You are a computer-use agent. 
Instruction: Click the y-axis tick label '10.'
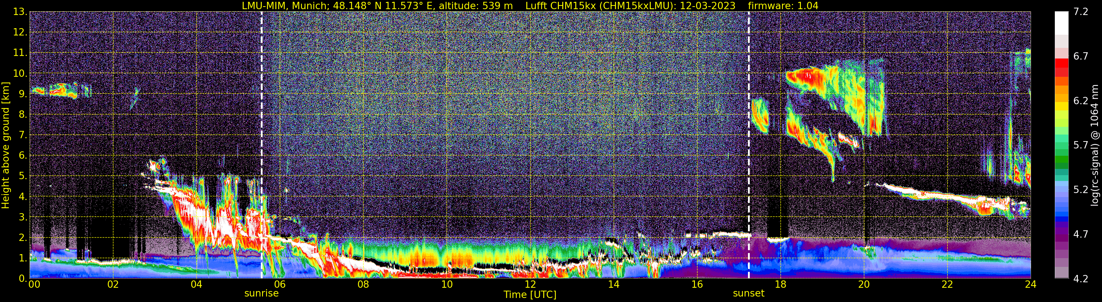point(20,73)
